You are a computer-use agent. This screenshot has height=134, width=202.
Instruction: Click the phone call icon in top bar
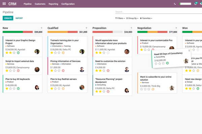click(x=175, y=4)
